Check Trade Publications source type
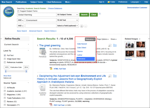 point(5,98)
